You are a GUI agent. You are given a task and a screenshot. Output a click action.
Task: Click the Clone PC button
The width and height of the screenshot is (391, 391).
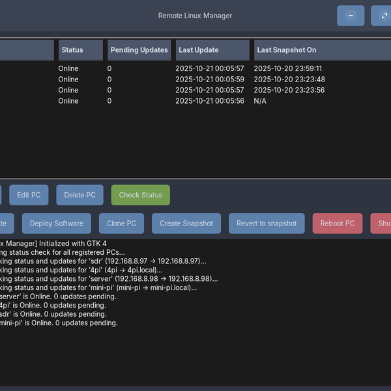(121, 224)
